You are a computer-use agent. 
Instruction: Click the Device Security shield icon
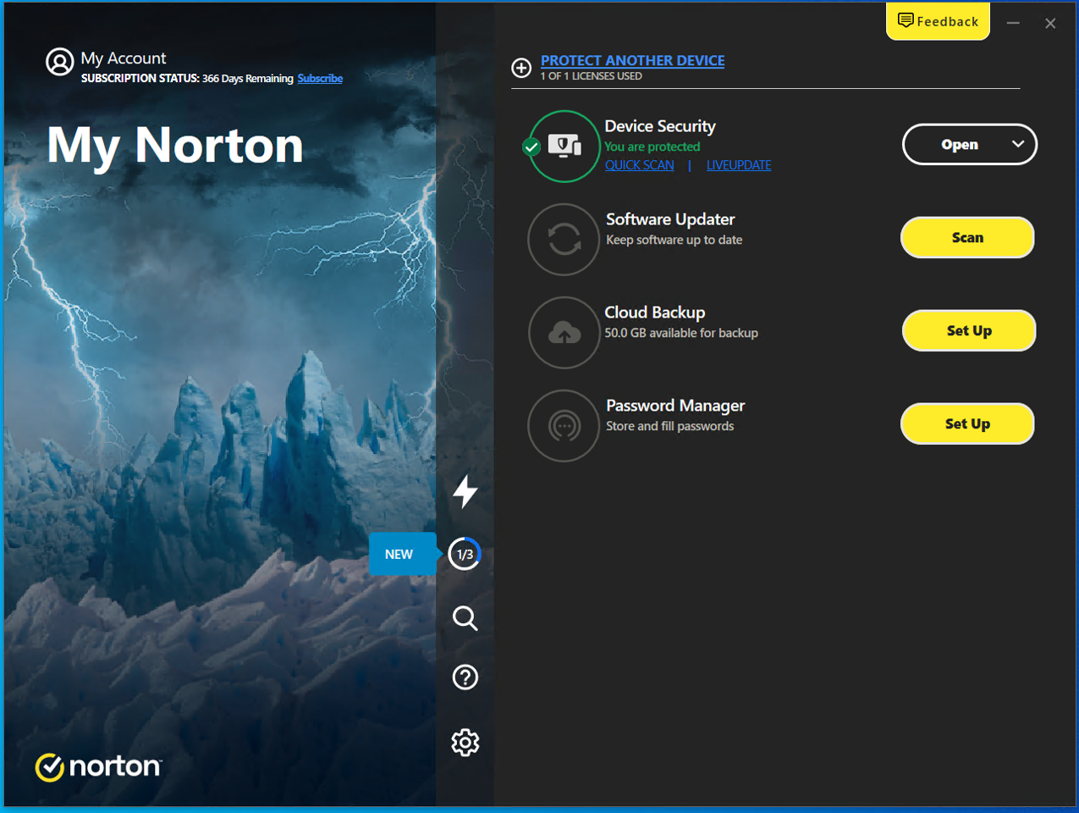click(x=564, y=147)
